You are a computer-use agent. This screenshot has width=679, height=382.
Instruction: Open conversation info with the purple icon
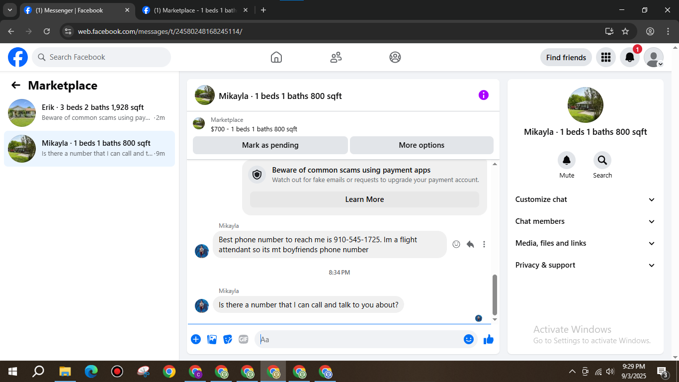pyautogui.click(x=484, y=95)
